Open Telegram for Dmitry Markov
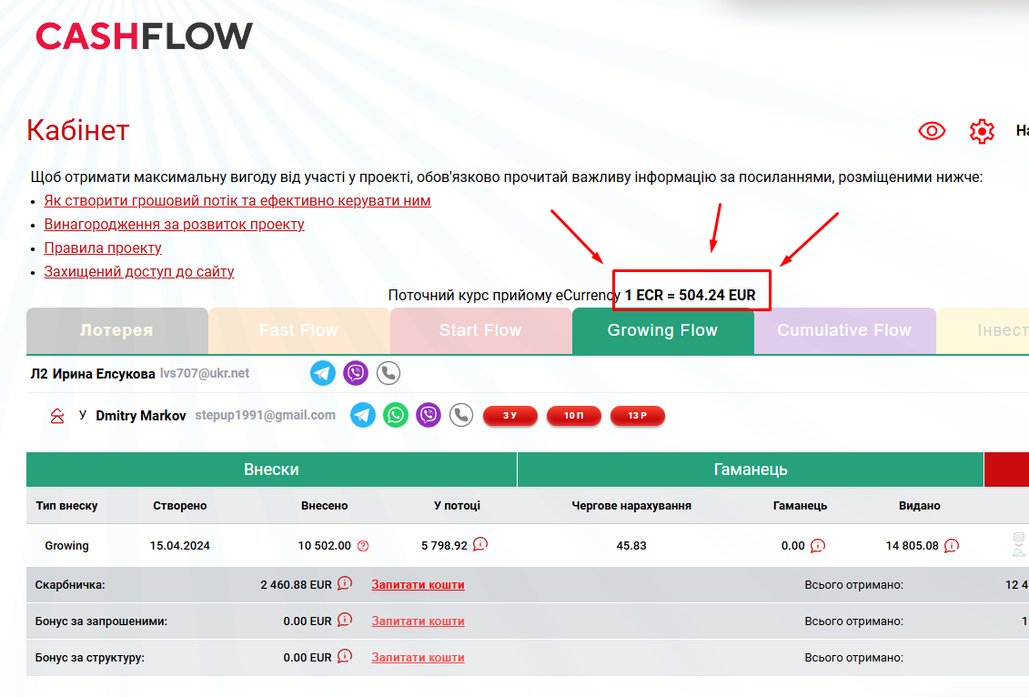Image resolution: width=1029 pixels, height=697 pixels. (x=363, y=416)
